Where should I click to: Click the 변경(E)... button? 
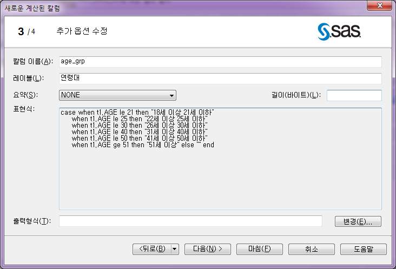(358, 221)
